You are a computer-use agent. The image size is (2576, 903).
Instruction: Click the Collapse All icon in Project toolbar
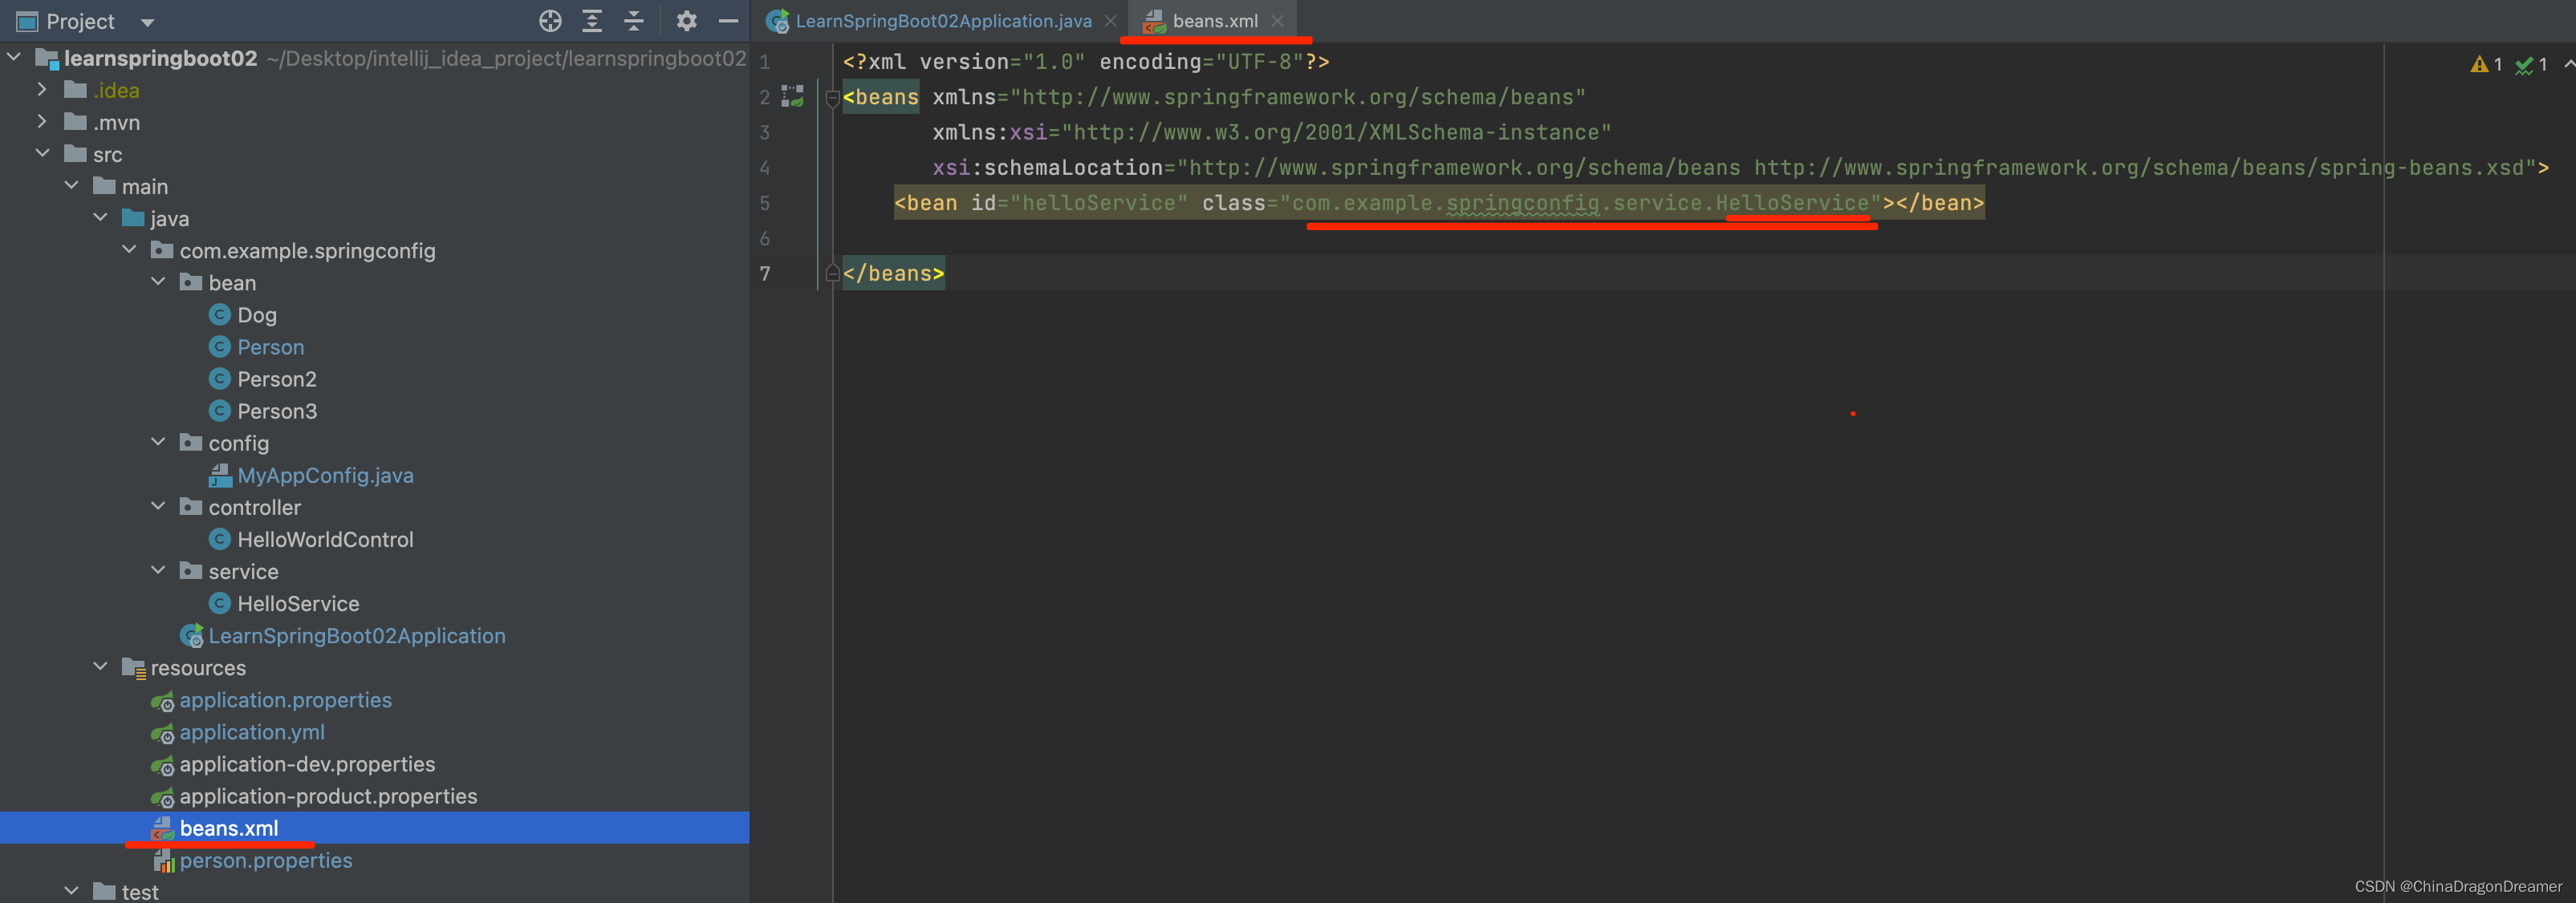pos(634,21)
